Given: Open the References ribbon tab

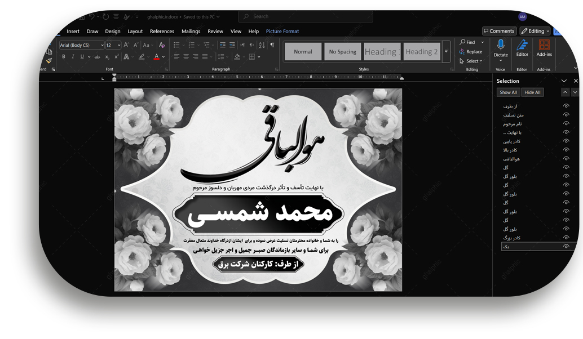Looking at the screenshot, I should (162, 32).
